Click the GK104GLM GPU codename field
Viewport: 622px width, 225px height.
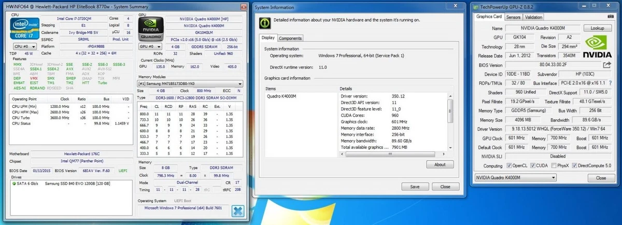click(204, 32)
